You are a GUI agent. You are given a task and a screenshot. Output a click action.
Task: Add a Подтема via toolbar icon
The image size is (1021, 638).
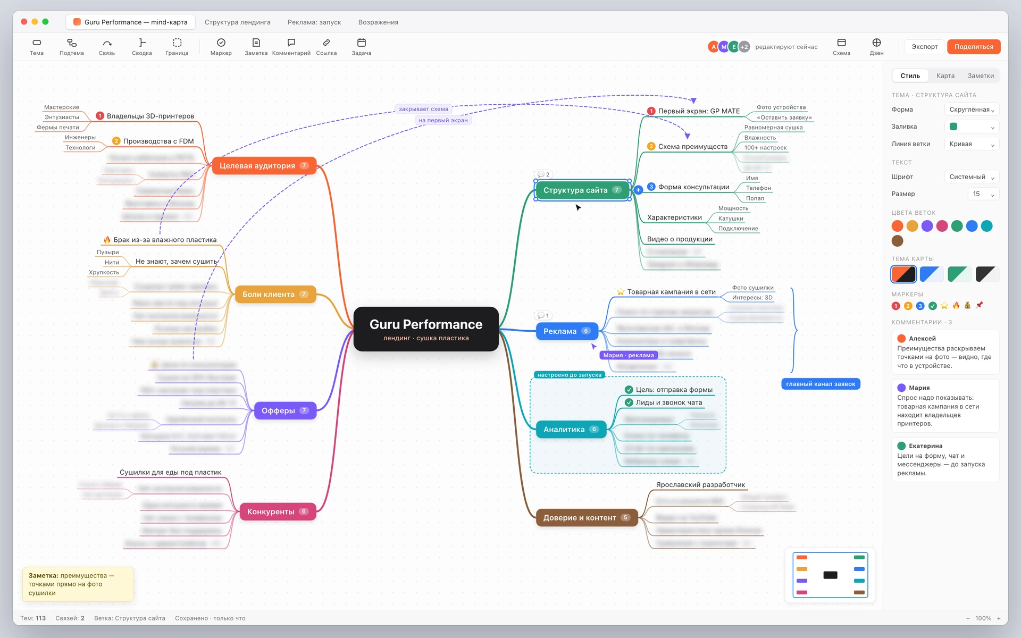(72, 47)
